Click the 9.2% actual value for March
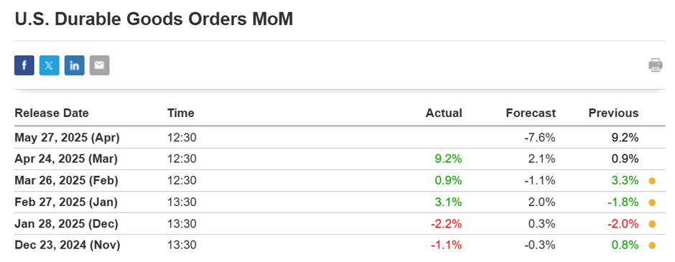 point(448,159)
